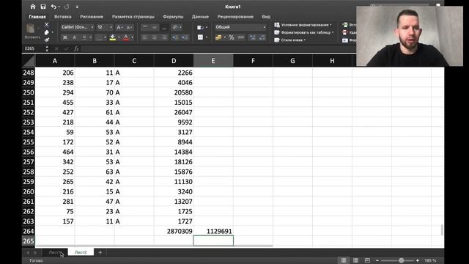Align text to middle of cell
Screen dimensions: 469x264
[155, 27]
